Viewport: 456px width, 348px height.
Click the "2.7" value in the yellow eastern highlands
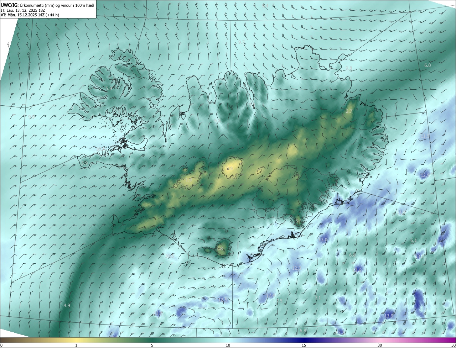(x=349, y=111)
